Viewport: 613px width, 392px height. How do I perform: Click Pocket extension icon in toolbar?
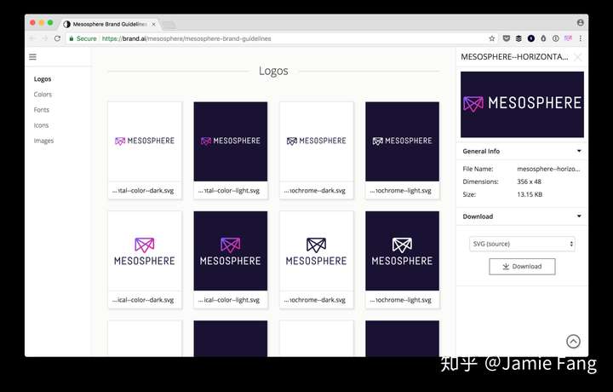pos(507,38)
